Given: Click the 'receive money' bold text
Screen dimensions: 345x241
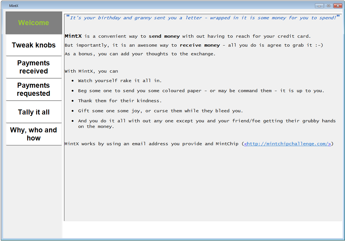Looking at the screenshot, I should click(200, 45).
